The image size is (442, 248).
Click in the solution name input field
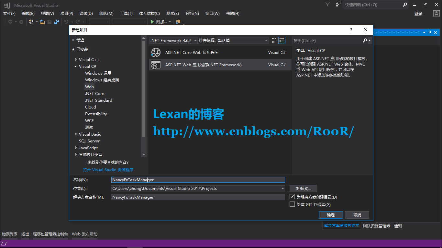click(198, 197)
